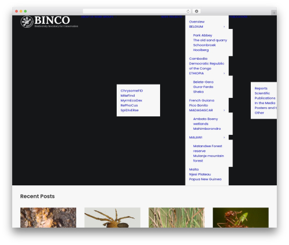
Task: Expand the MALAWI submenu arrow
Action: (x=224, y=137)
